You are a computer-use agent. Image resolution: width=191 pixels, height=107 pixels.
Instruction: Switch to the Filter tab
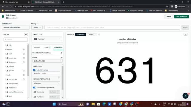point(47,48)
